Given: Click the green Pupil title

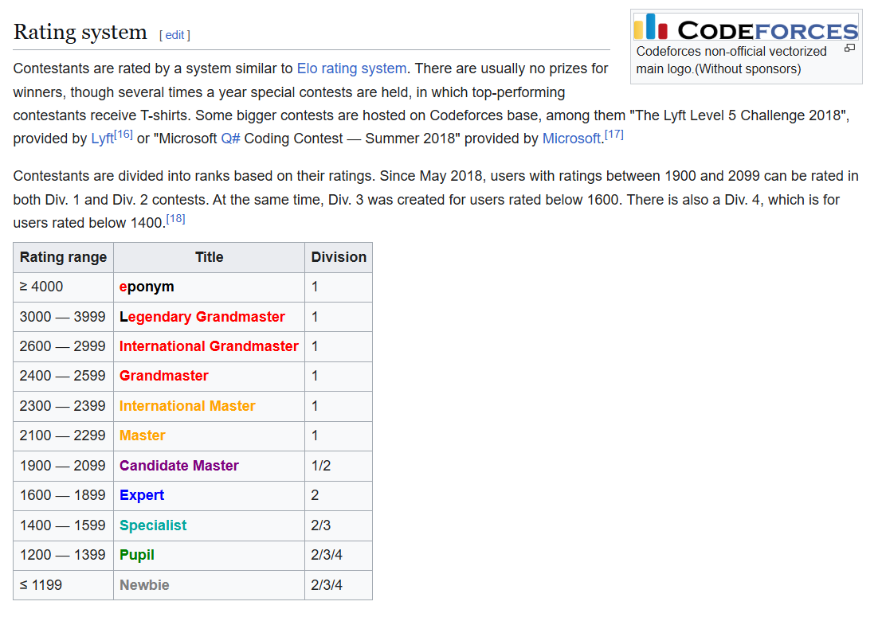Looking at the screenshot, I should 137,555.
